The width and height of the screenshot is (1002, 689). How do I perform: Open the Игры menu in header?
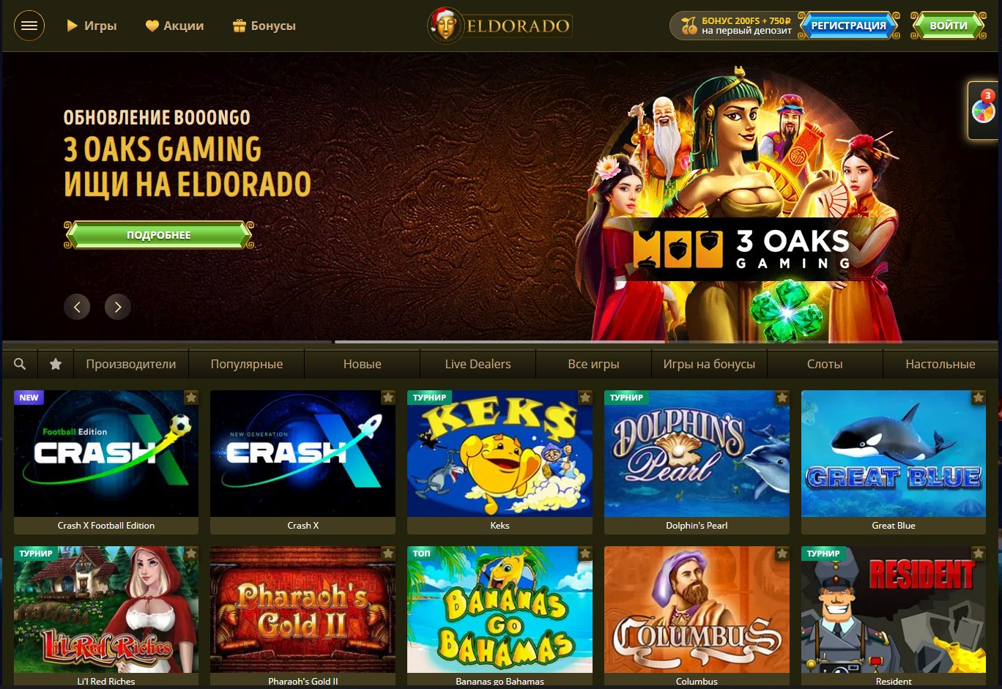pos(92,26)
